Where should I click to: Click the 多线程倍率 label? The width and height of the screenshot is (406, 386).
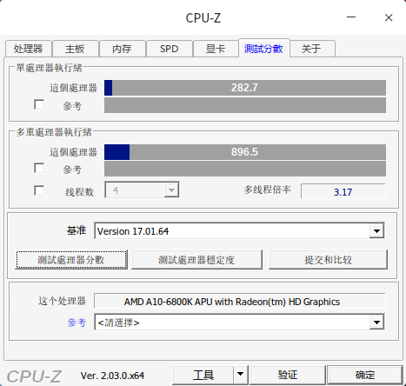coord(267,190)
